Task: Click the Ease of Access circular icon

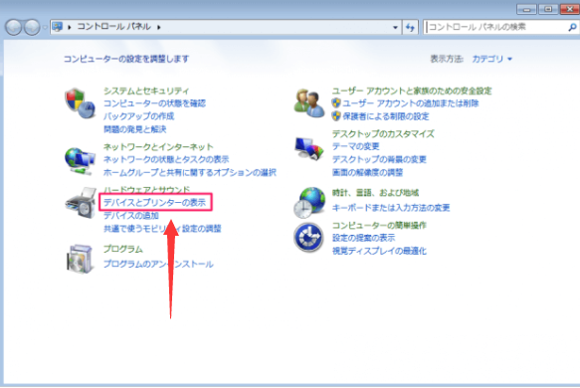Action: (308, 237)
